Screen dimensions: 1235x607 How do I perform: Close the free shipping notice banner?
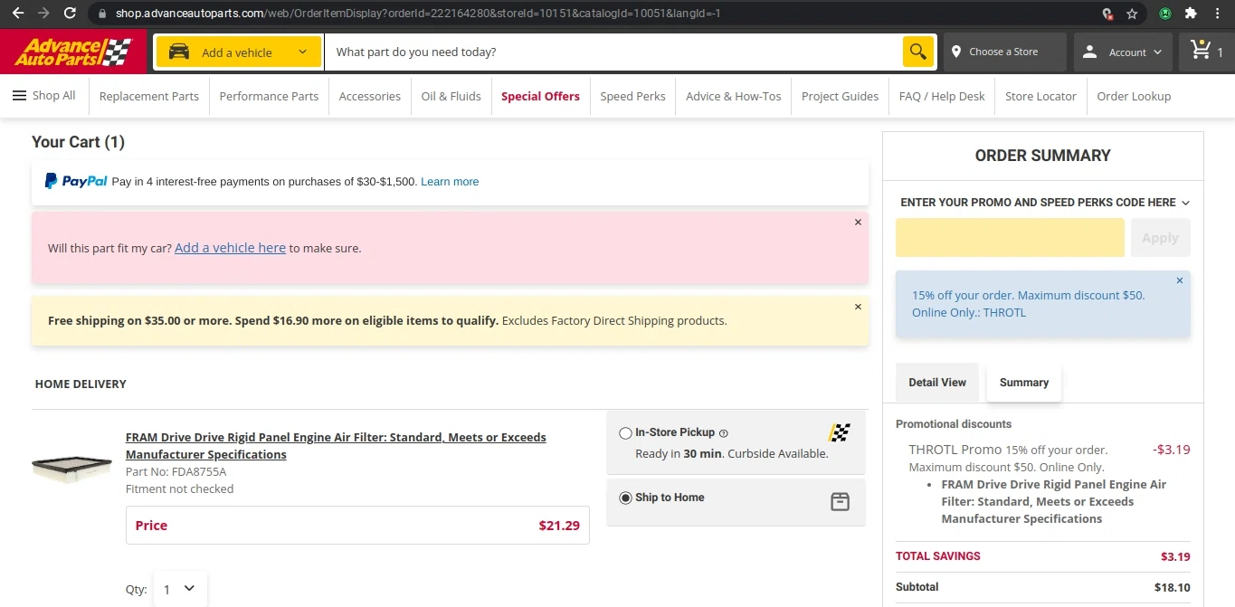[858, 307]
